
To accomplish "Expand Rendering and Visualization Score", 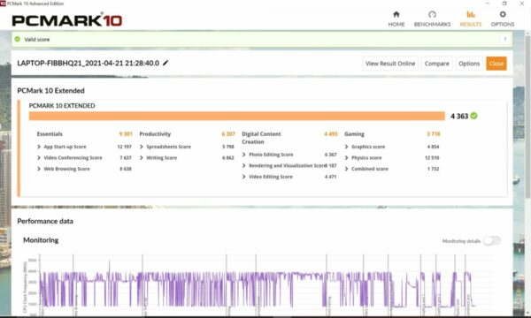I will click(x=244, y=165).
